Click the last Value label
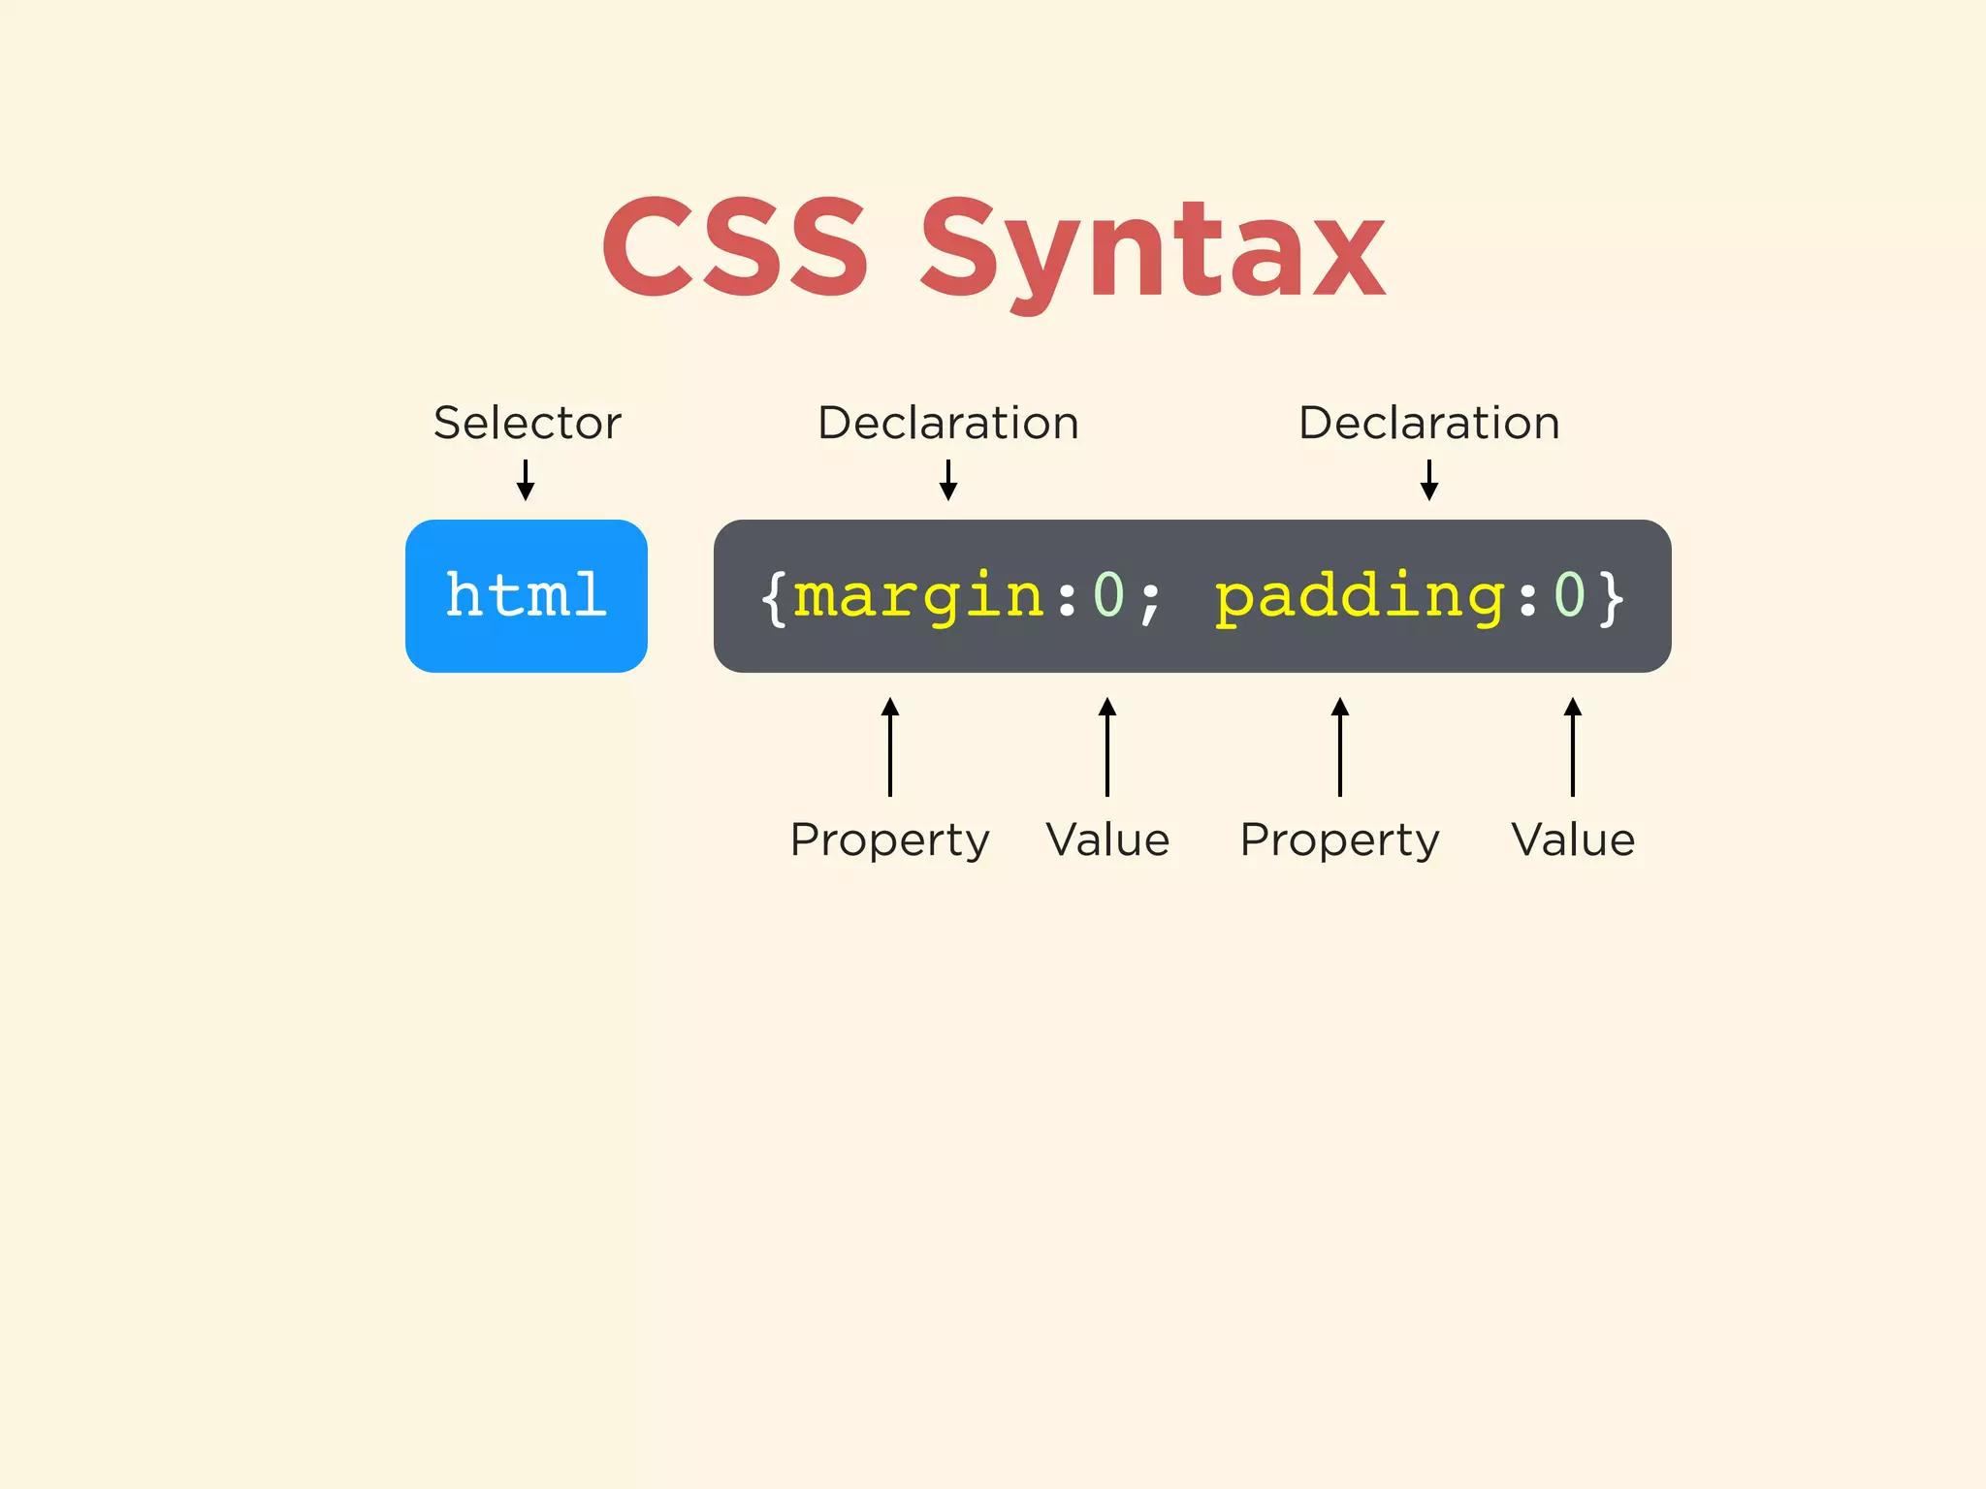 (1573, 840)
